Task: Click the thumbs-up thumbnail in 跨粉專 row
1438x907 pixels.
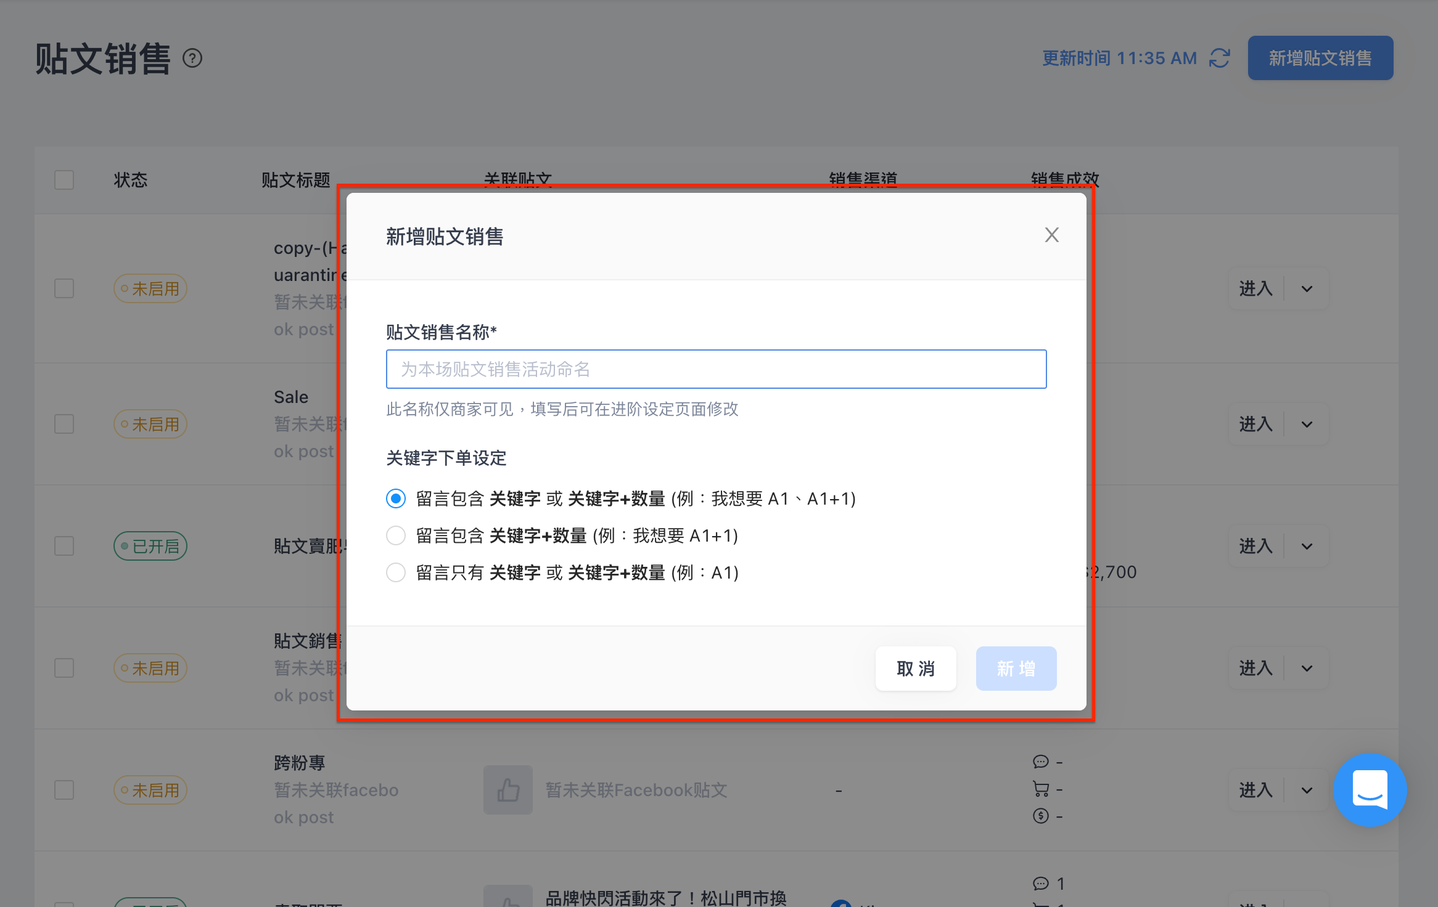Action: coord(508,790)
